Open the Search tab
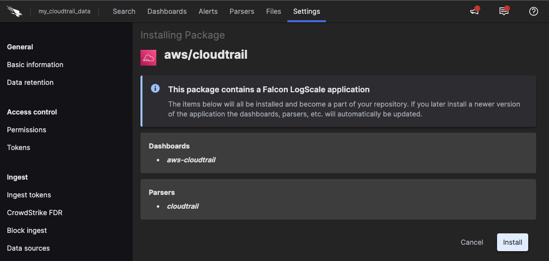The height and width of the screenshot is (261, 549). (124, 11)
